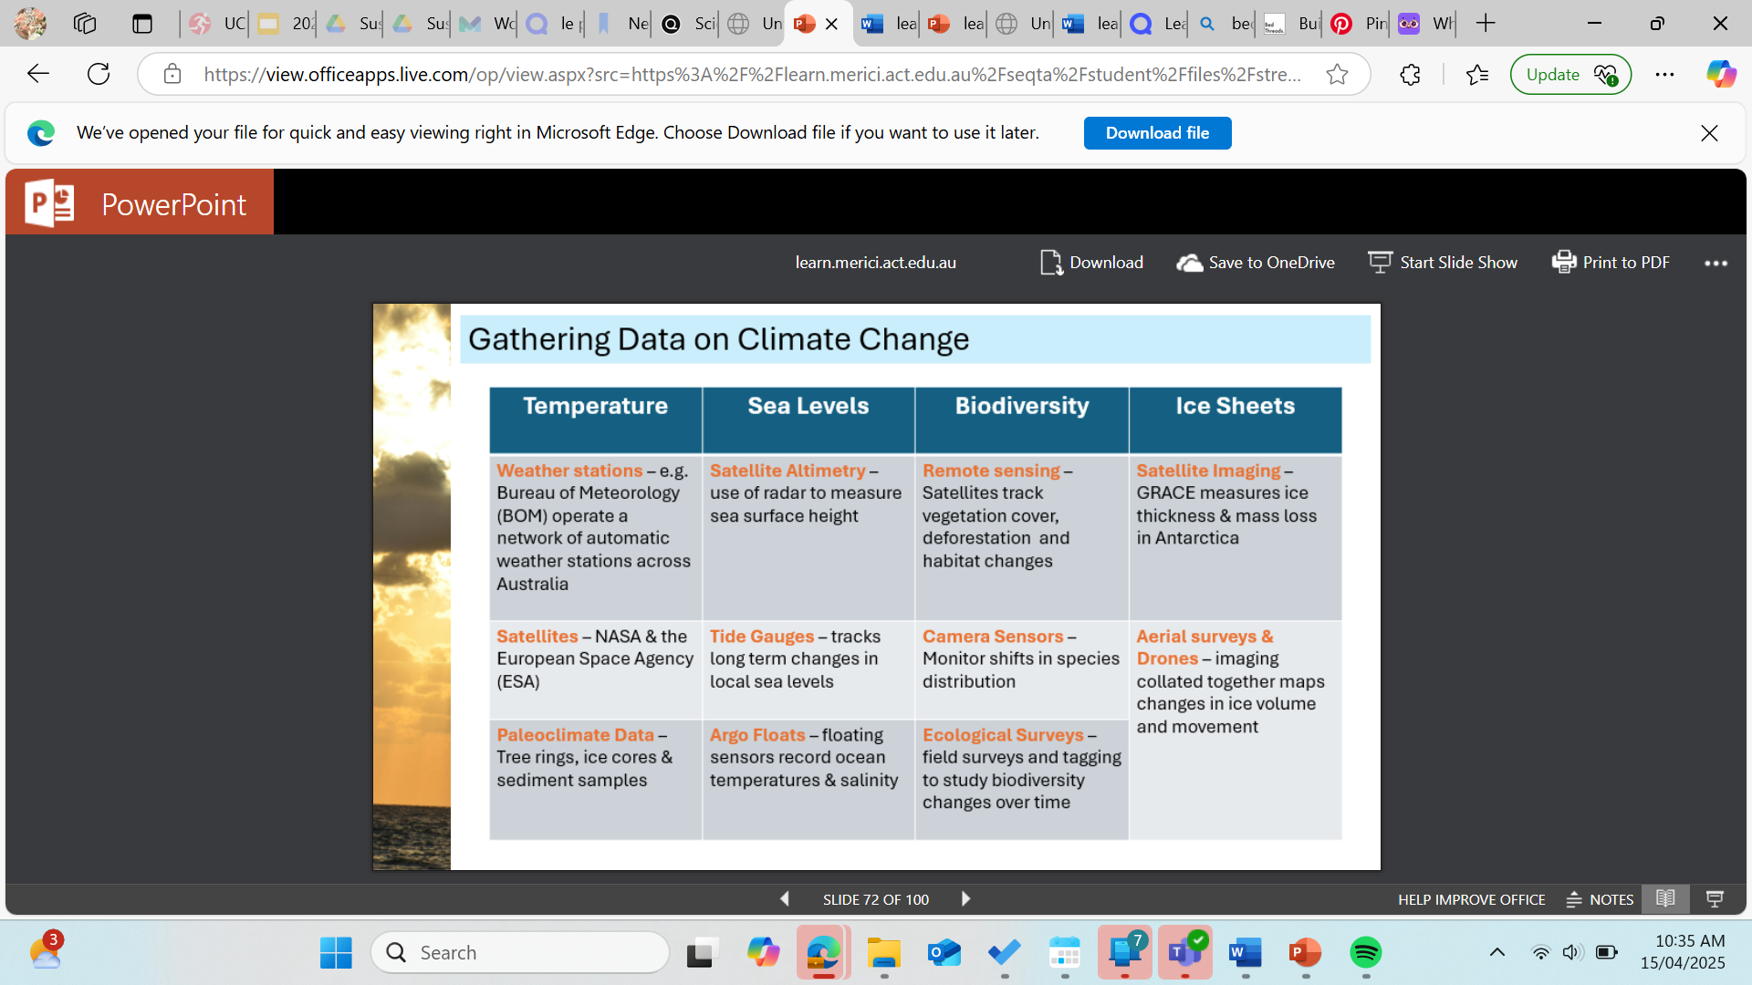
Task: Click the Download icon in PowerPoint toolbar
Action: click(1050, 263)
